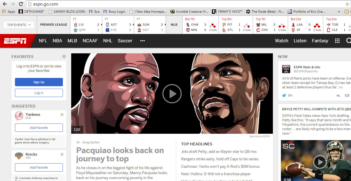
Task: Play the Carmelo Anthony video clip
Action: point(16,178)
